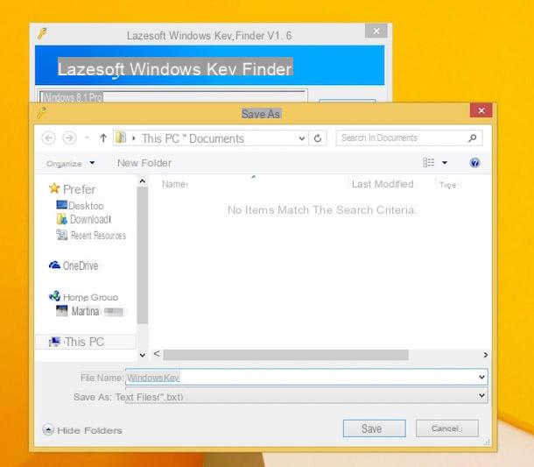Open the view options dropdown arrow

point(445,163)
